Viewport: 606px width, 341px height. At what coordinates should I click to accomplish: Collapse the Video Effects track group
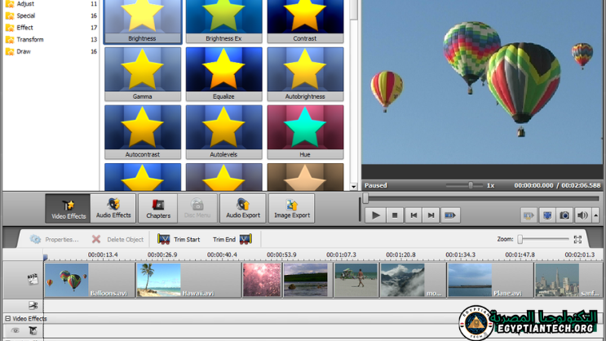click(x=8, y=319)
